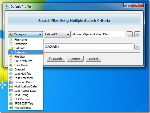150x113 pixels.
Task: Pick Last Modified from the list
Action: (x=25, y=74)
